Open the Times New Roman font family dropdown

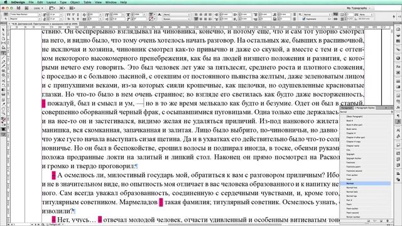(x=40, y=14)
